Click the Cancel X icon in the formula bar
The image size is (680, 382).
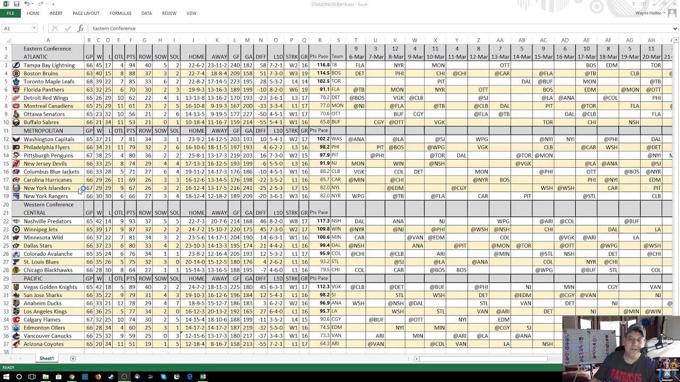pos(55,28)
